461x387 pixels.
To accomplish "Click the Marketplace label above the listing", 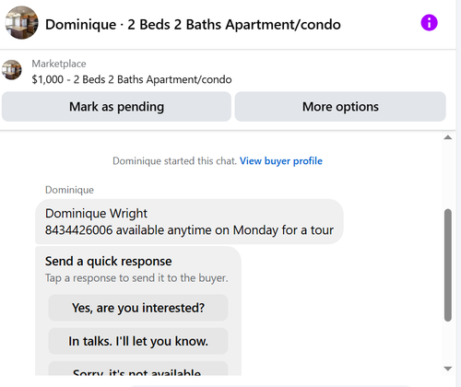I will 59,64.
